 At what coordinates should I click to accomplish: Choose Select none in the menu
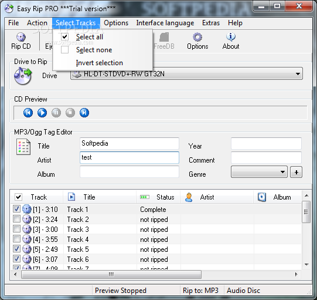click(103, 50)
